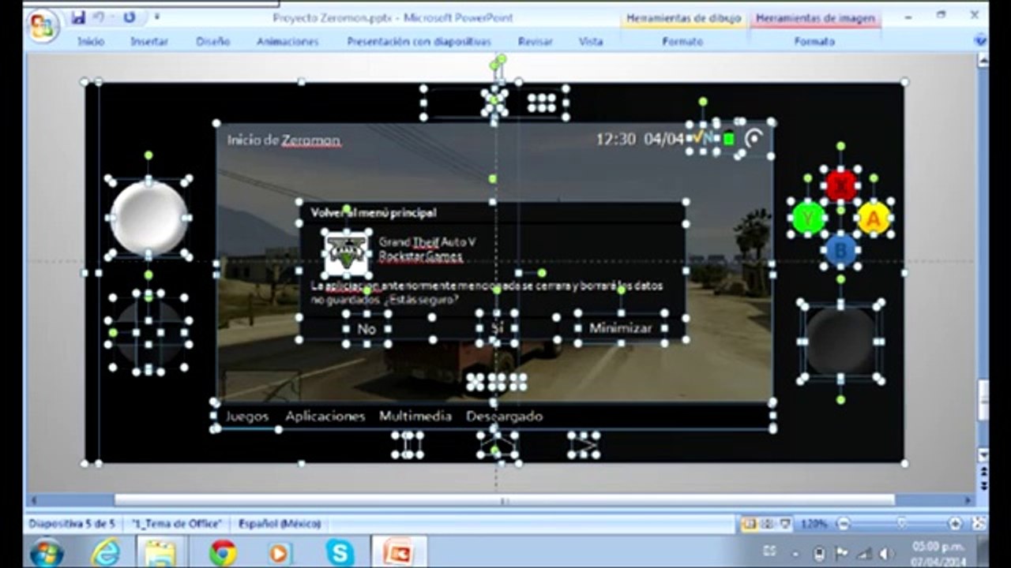The image size is (1011, 568).
Task: Launch Internet Explorer from taskbar
Action: point(106,553)
